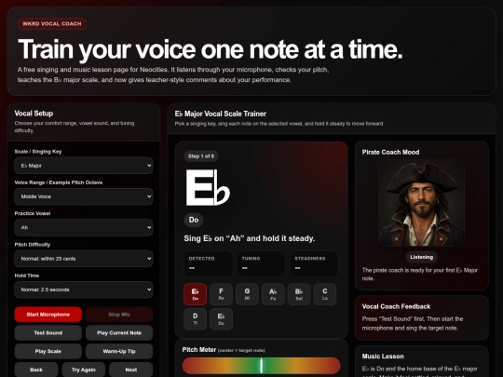Select the B♭ Sol note tile
Screen dimensions: 503x377
(x=299, y=294)
